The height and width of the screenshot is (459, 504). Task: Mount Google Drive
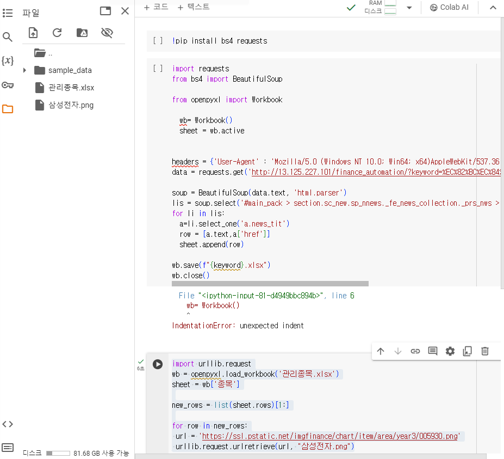(x=82, y=33)
